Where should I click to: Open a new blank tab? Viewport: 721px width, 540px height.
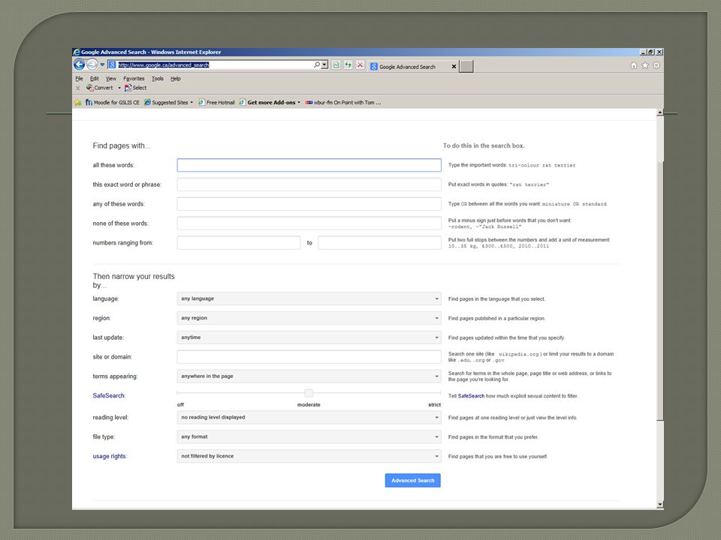(466, 67)
